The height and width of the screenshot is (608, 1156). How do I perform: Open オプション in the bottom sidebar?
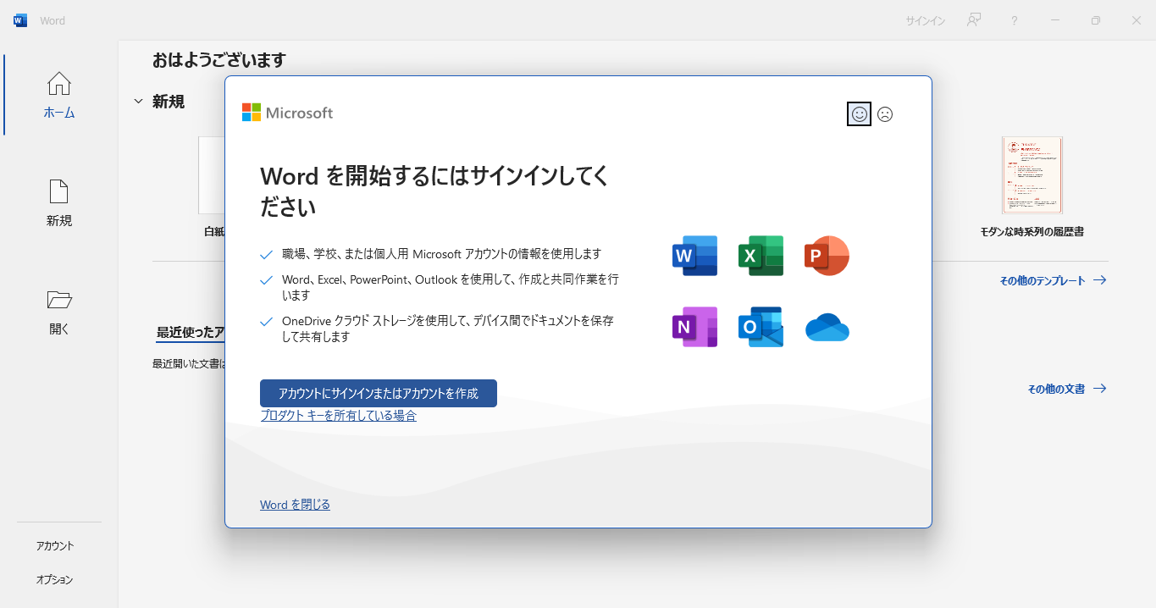[x=55, y=580]
